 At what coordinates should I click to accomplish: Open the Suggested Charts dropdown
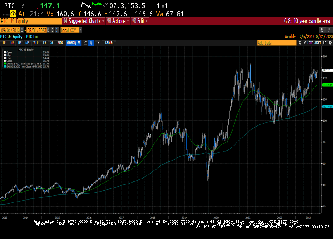pos(84,21)
